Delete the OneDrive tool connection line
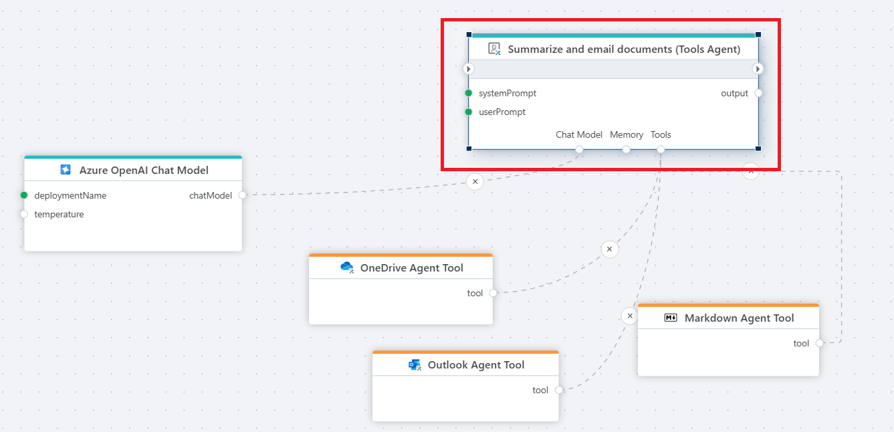Viewport: 894px width, 432px height. [x=609, y=249]
